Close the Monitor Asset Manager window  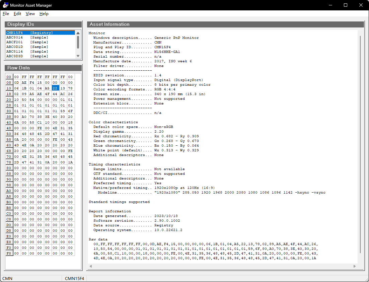tap(361, 5)
